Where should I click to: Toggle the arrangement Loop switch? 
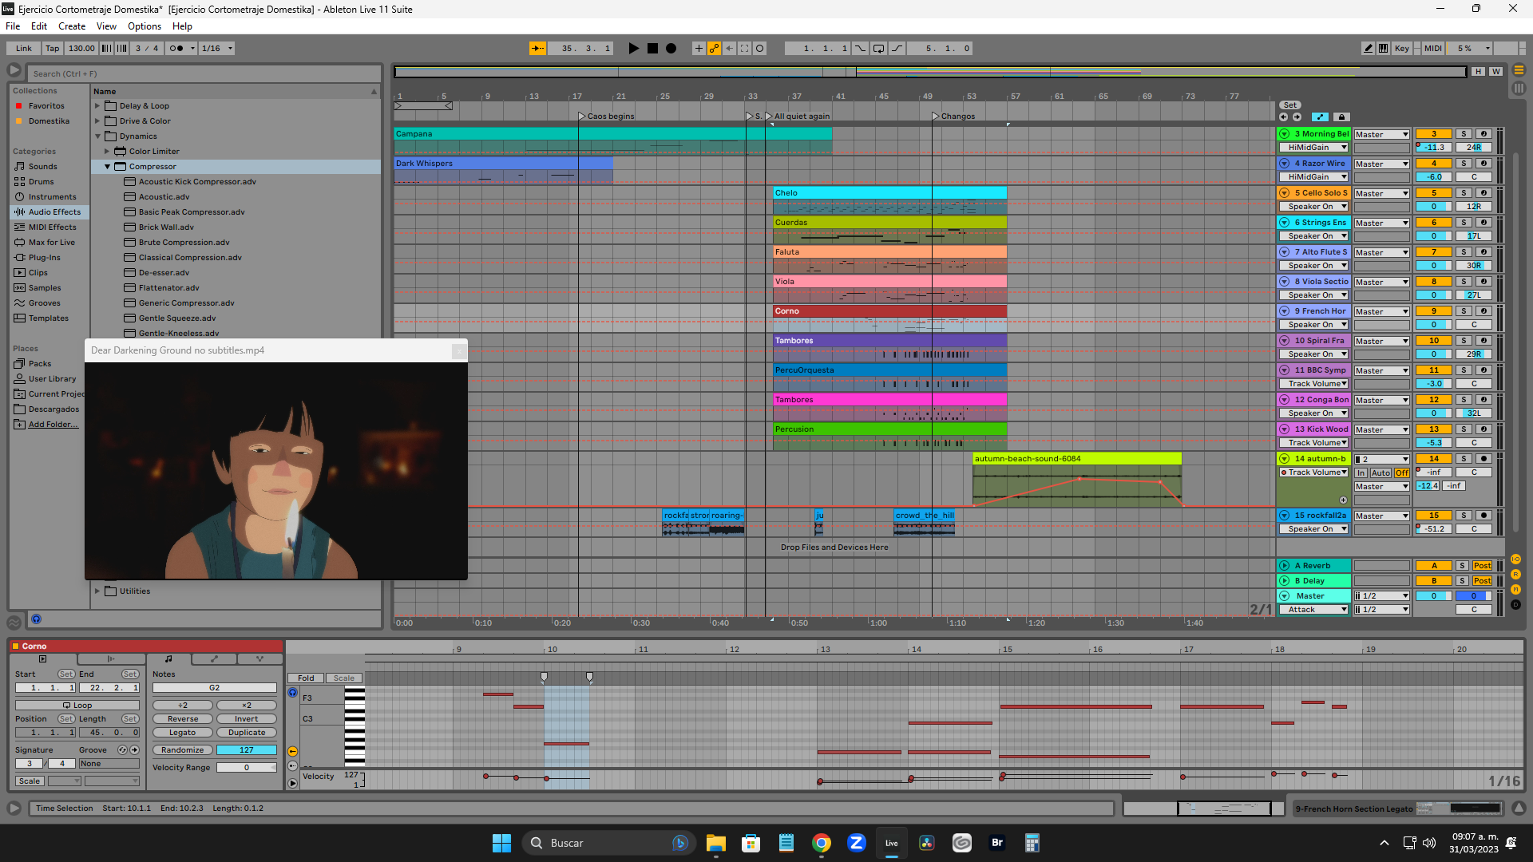pos(878,49)
